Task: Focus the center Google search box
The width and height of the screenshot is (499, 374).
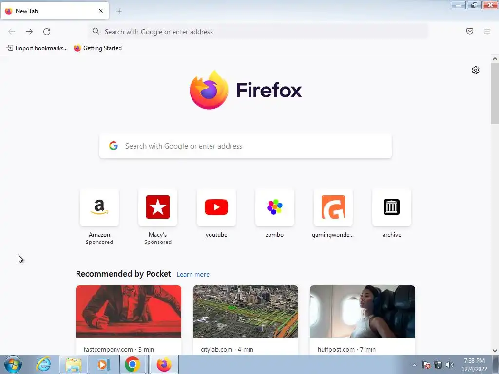Action: coord(246,146)
